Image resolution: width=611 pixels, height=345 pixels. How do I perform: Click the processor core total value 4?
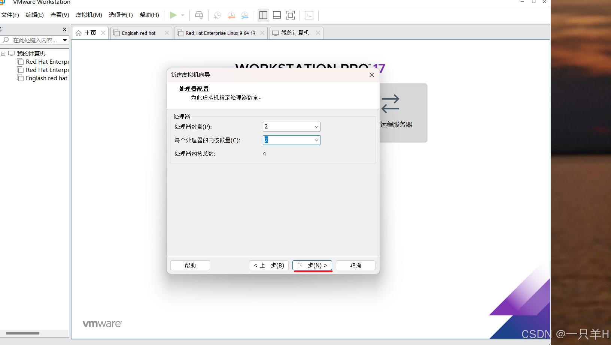[264, 154]
